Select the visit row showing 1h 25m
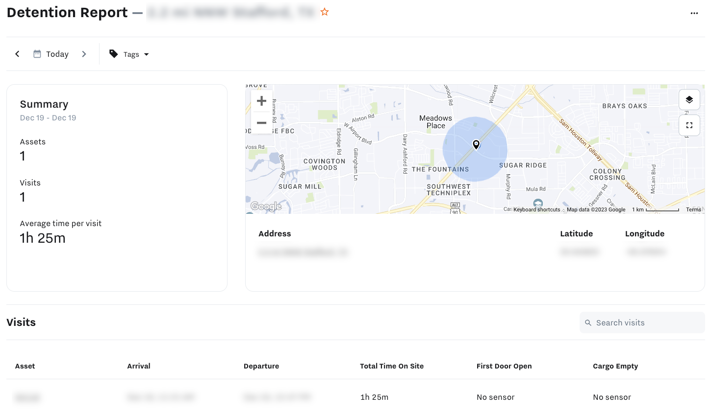Viewport: 711px width, 414px height. coord(355,397)
